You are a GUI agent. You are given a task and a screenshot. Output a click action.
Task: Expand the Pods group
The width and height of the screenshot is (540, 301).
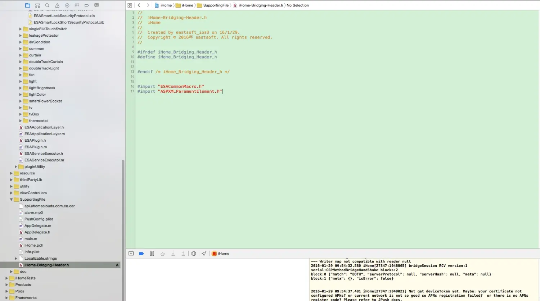click(6, 291)
